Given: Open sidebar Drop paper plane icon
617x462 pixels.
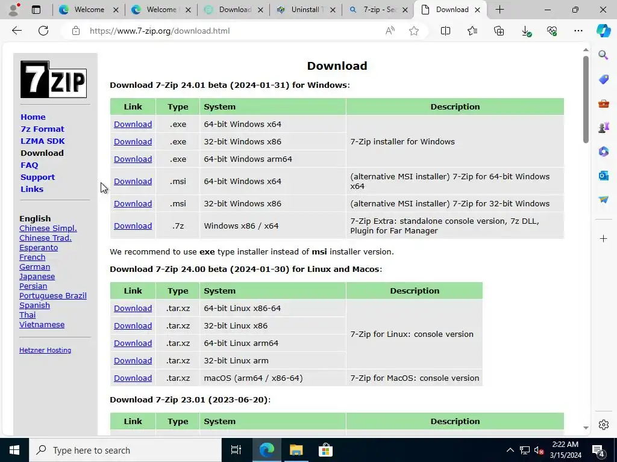Looking at the screenshot, I should coord(603,200).
